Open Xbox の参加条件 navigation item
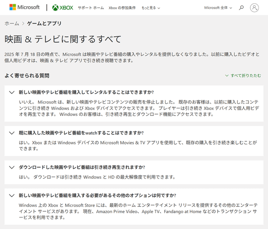Image resolution: width=268 pixels, height=229 pixels. [x=122, y=8]
